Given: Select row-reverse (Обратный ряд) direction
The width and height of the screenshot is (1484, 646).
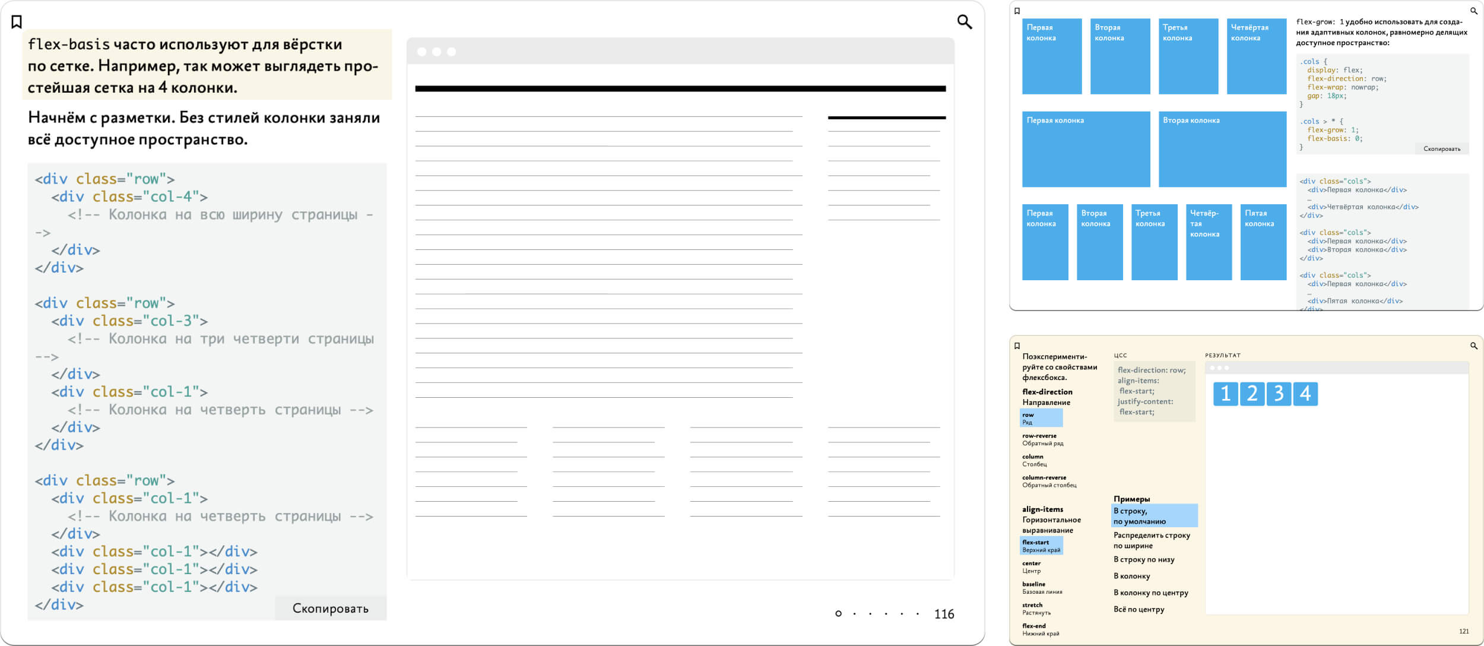Looking at the screenshot, I should tap(1042, 439).
